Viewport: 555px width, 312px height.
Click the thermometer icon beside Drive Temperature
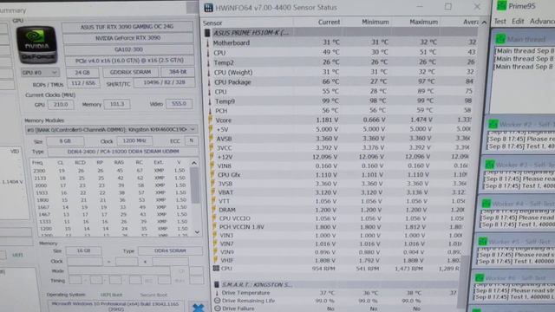pos(217,293)
